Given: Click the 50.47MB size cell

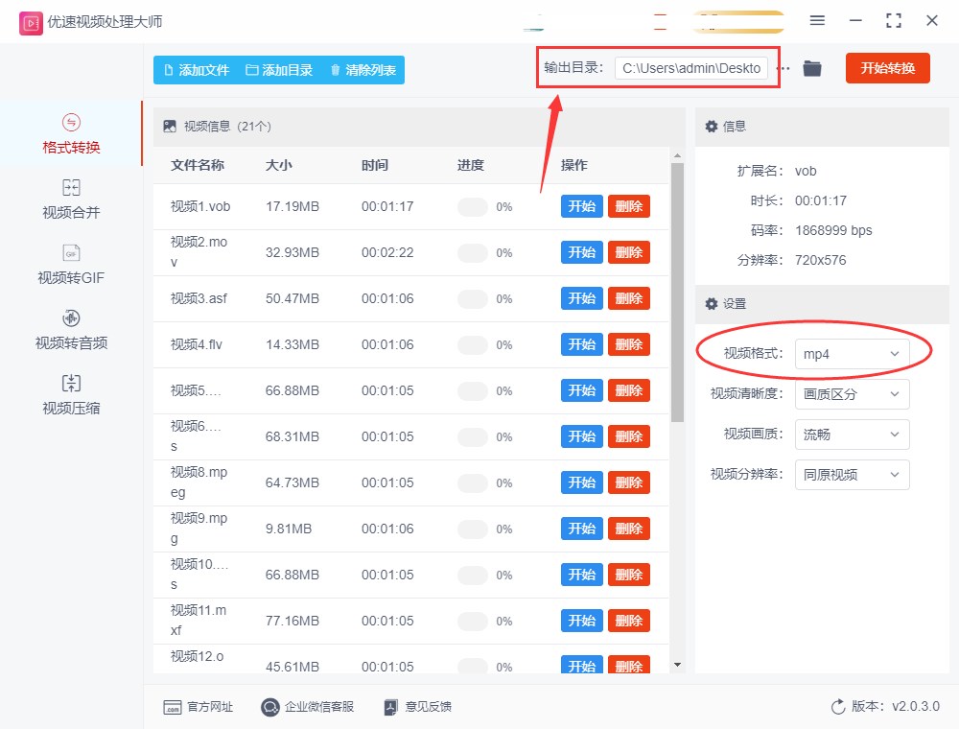Looking at the screenshot, I should [x=292, y=298].
